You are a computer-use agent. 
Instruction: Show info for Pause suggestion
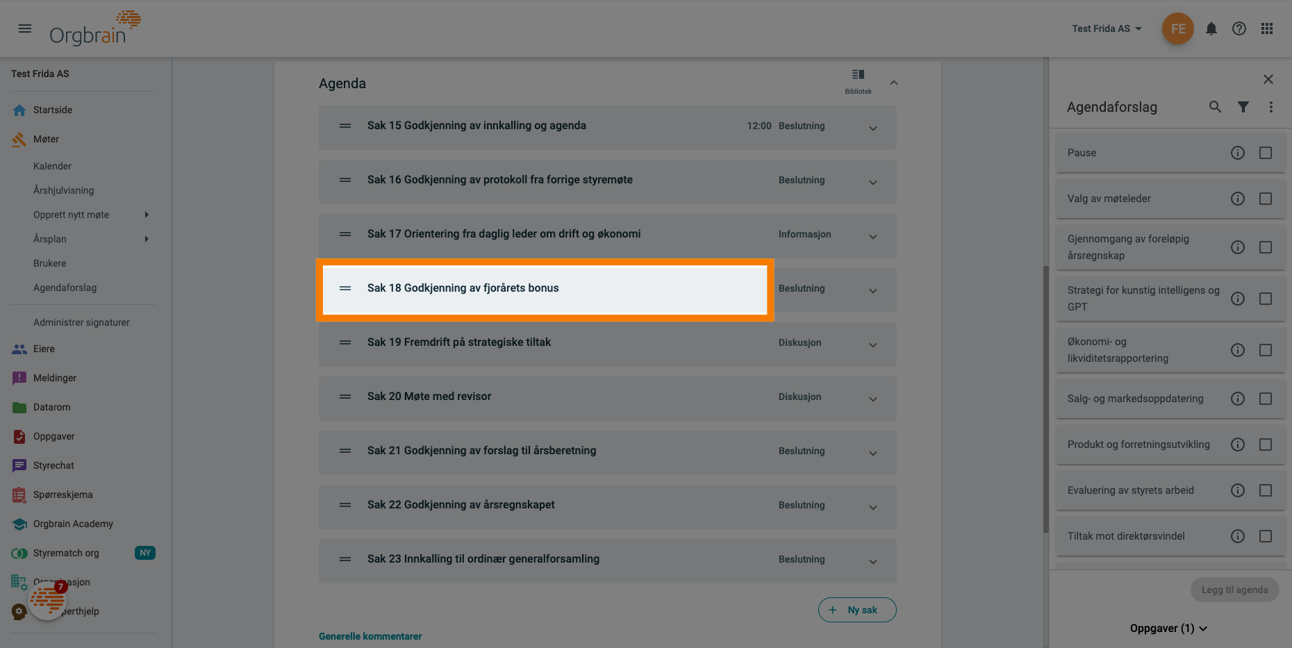pyautogui.click(x=1238, y=153)
